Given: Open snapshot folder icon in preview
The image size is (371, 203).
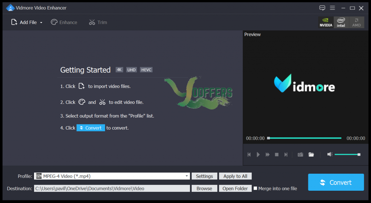Looking at the screenshot, I should [311, 155].
